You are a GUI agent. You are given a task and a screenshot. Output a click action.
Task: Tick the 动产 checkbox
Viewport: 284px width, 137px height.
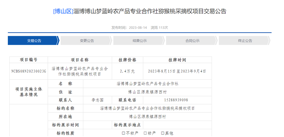click(x=145, y=133)
